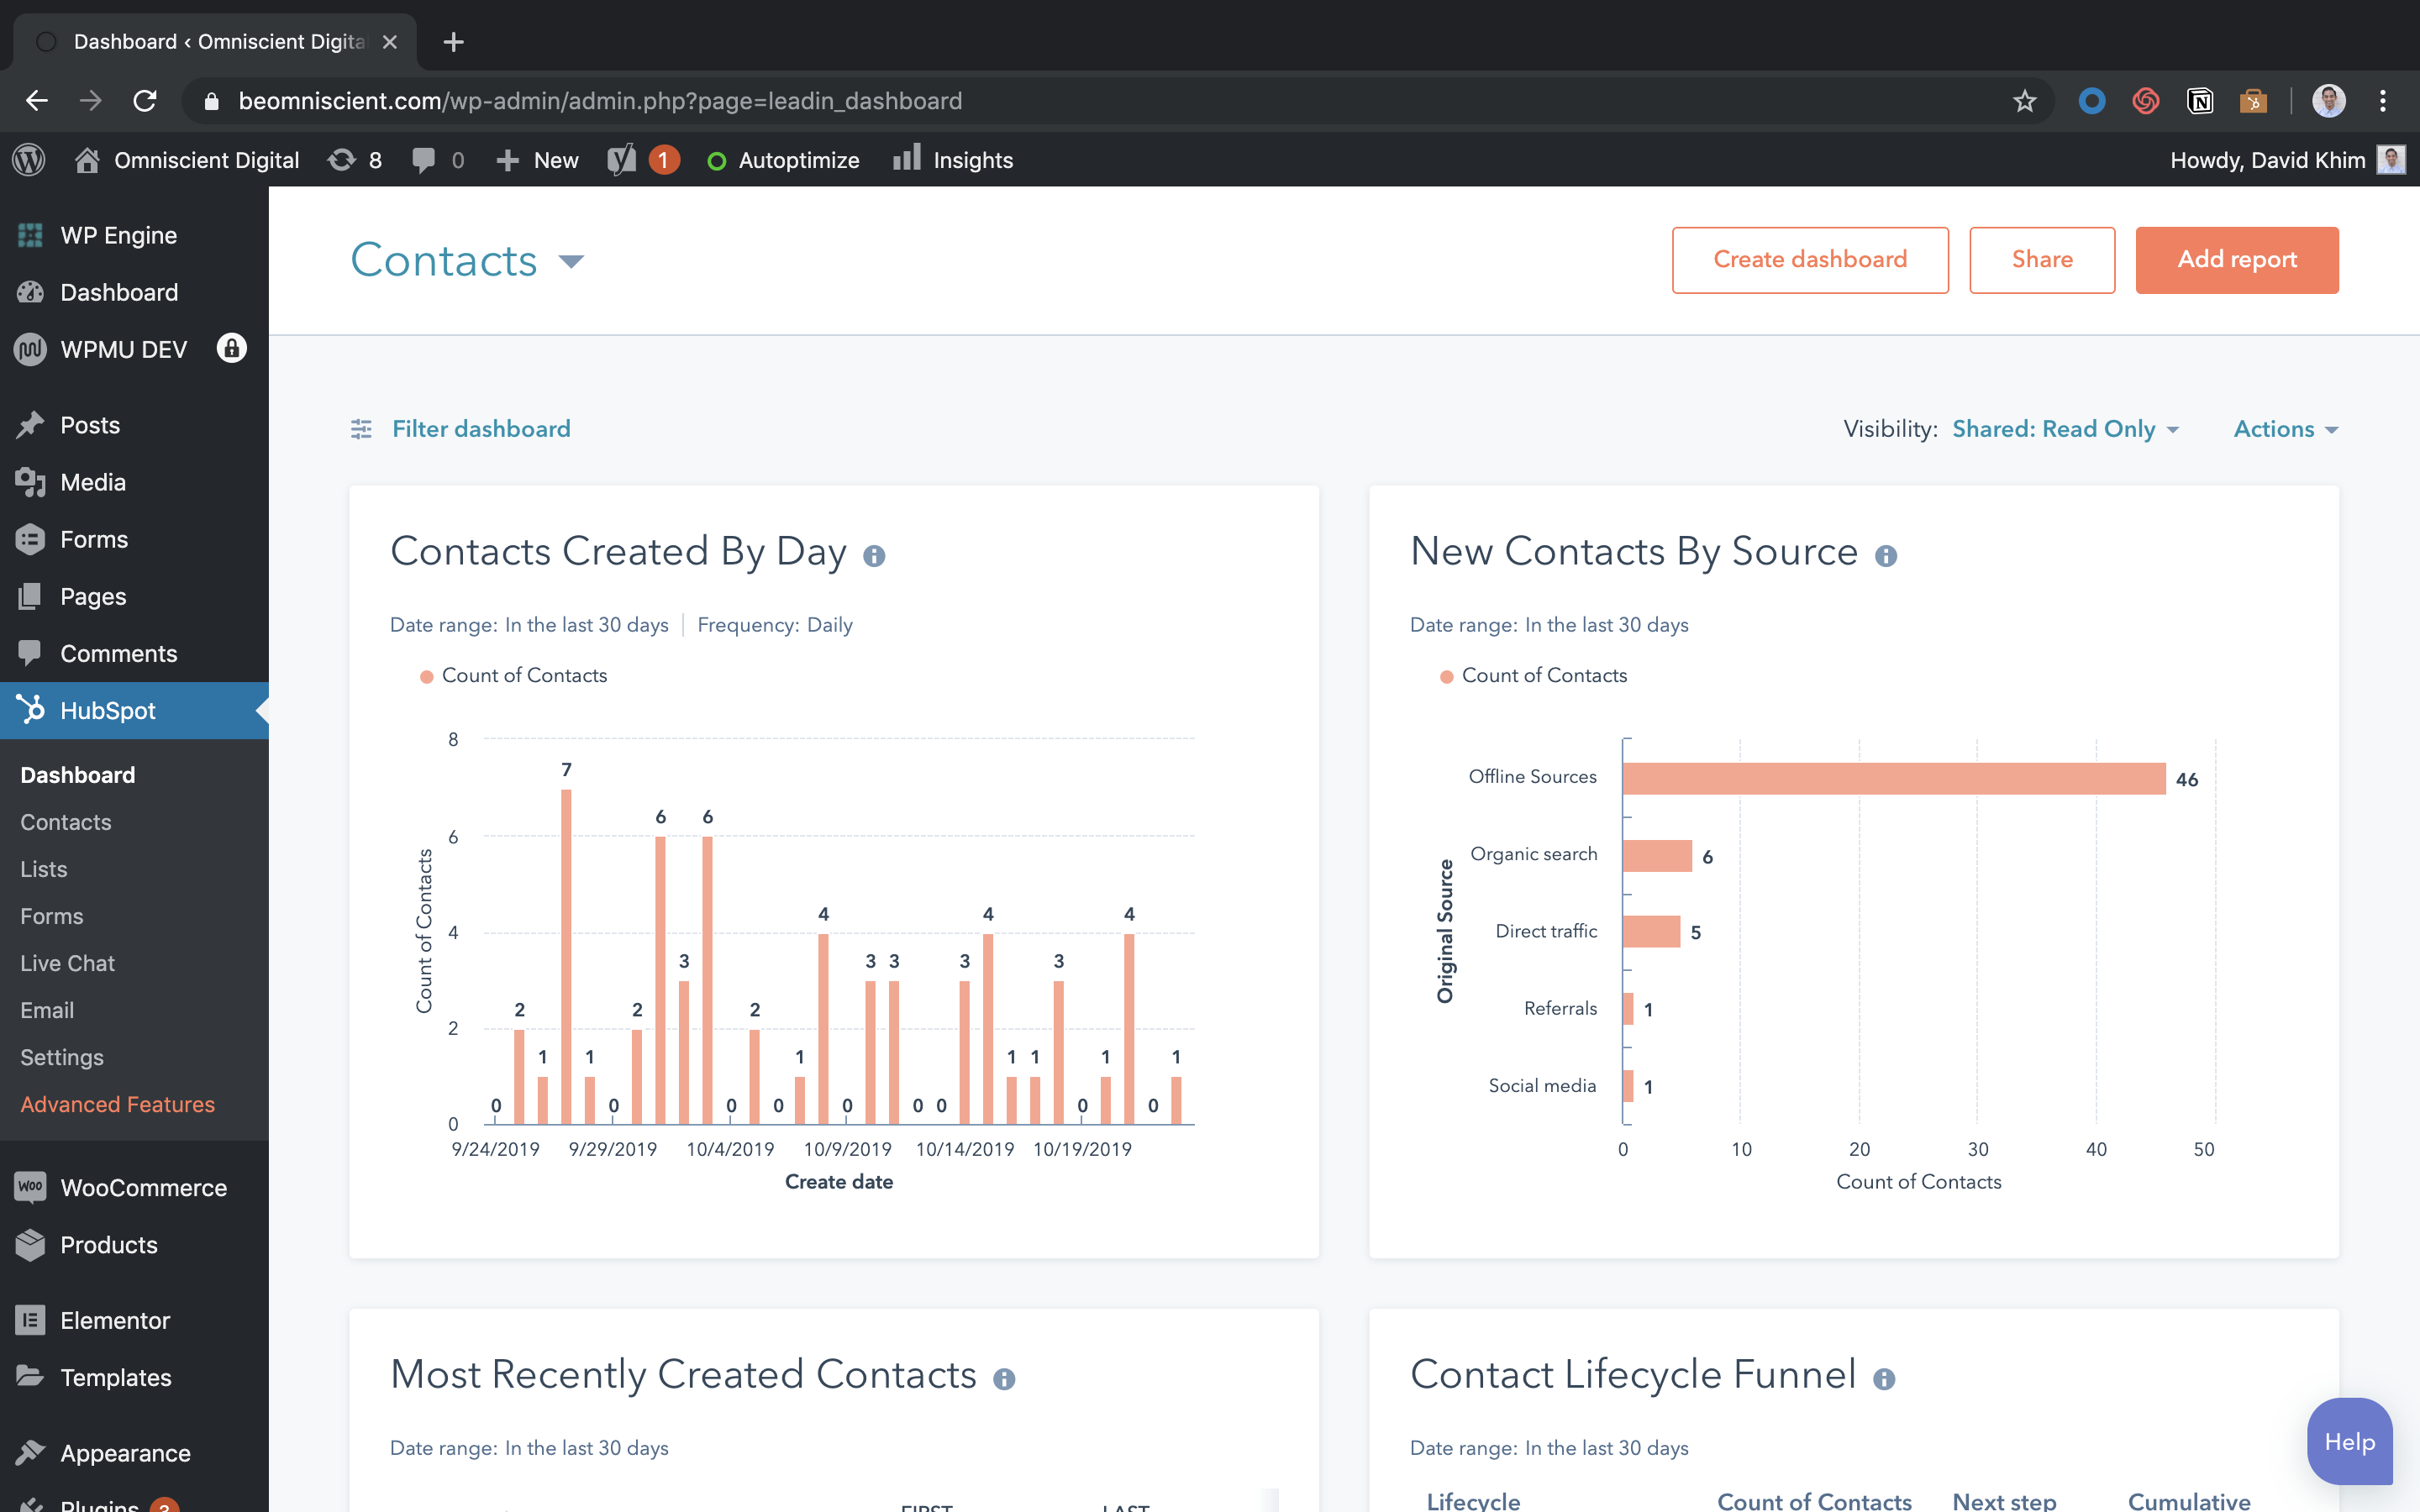Click the Offline Sources bar in chart

(x=1893, y=779)
